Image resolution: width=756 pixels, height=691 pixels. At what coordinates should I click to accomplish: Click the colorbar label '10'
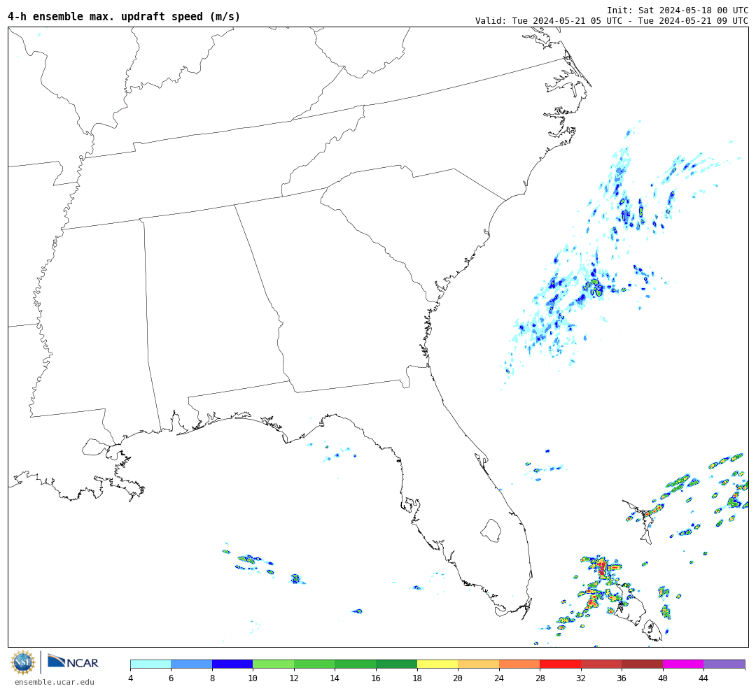253,678
